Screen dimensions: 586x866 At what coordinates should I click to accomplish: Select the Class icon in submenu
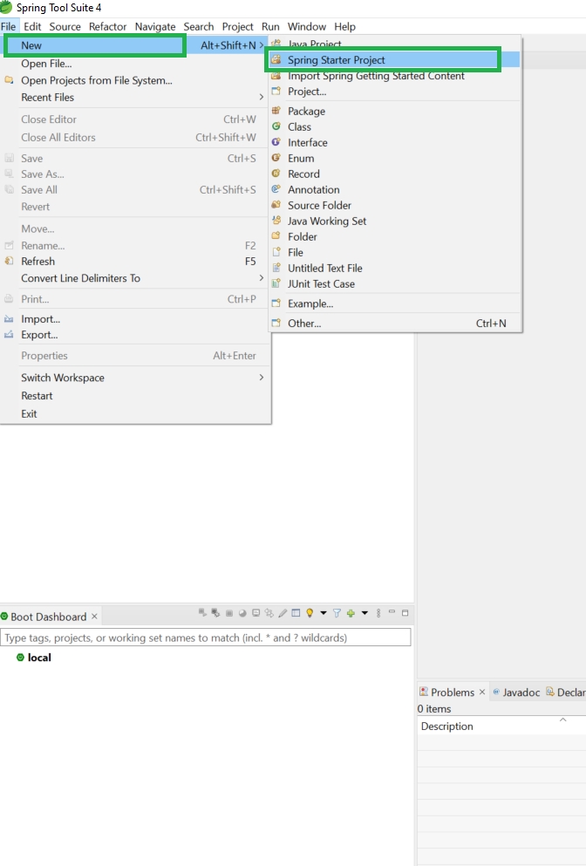pyautogui.click(x=276, y=127)
